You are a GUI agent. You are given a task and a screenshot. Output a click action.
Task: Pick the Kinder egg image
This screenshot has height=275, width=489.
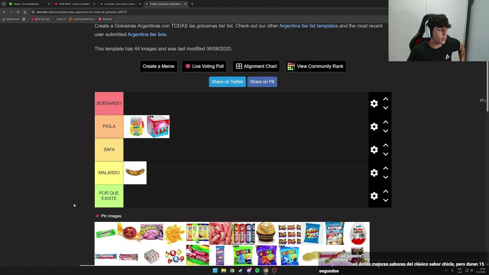[x=358, y=233]
